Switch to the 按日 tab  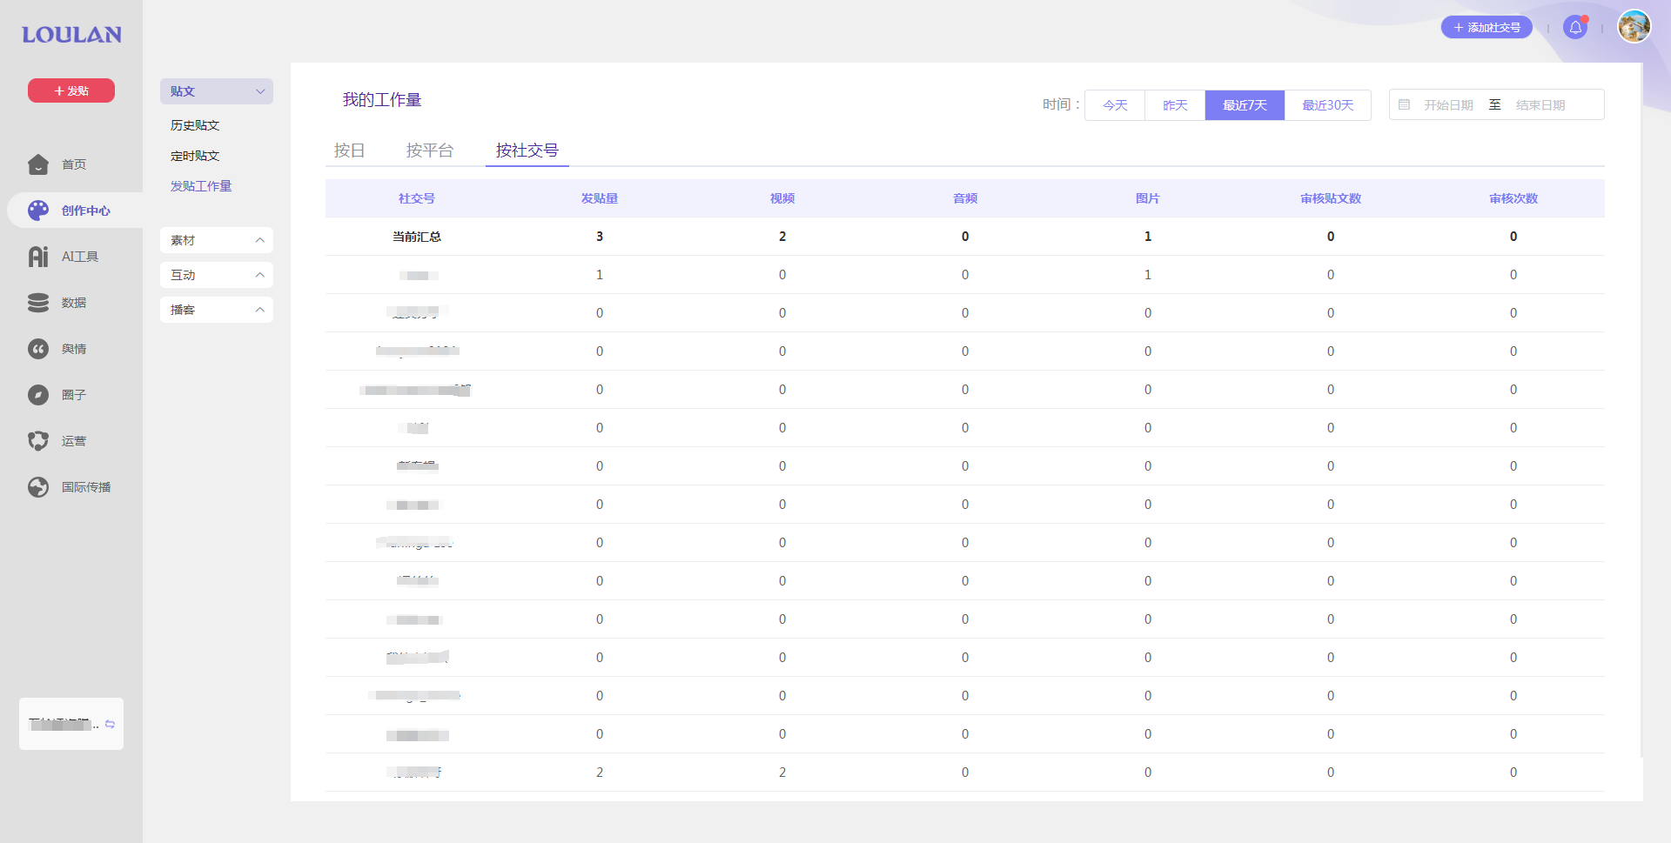349,151
